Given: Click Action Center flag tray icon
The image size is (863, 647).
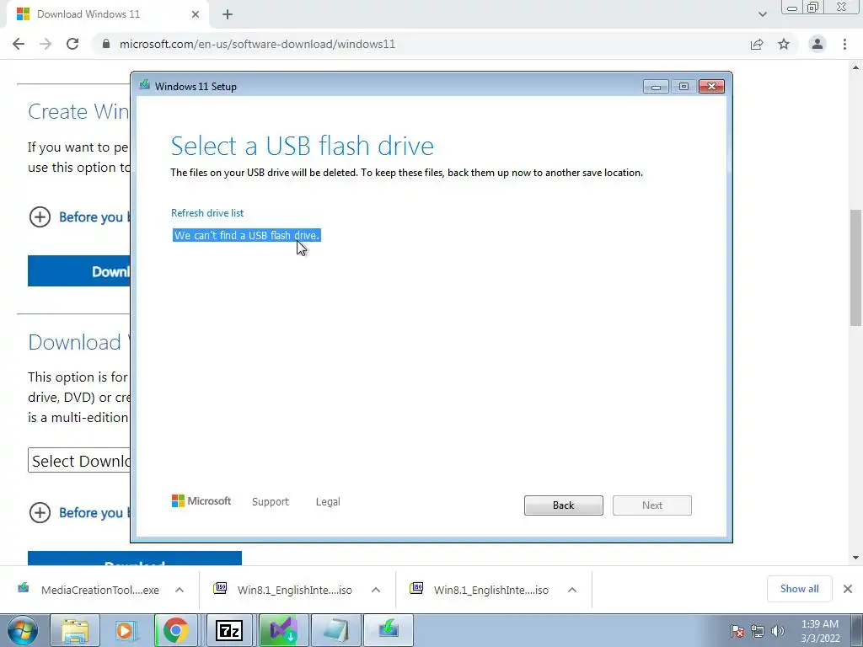Looking at the screenshot, I should [x=737, y=631].
